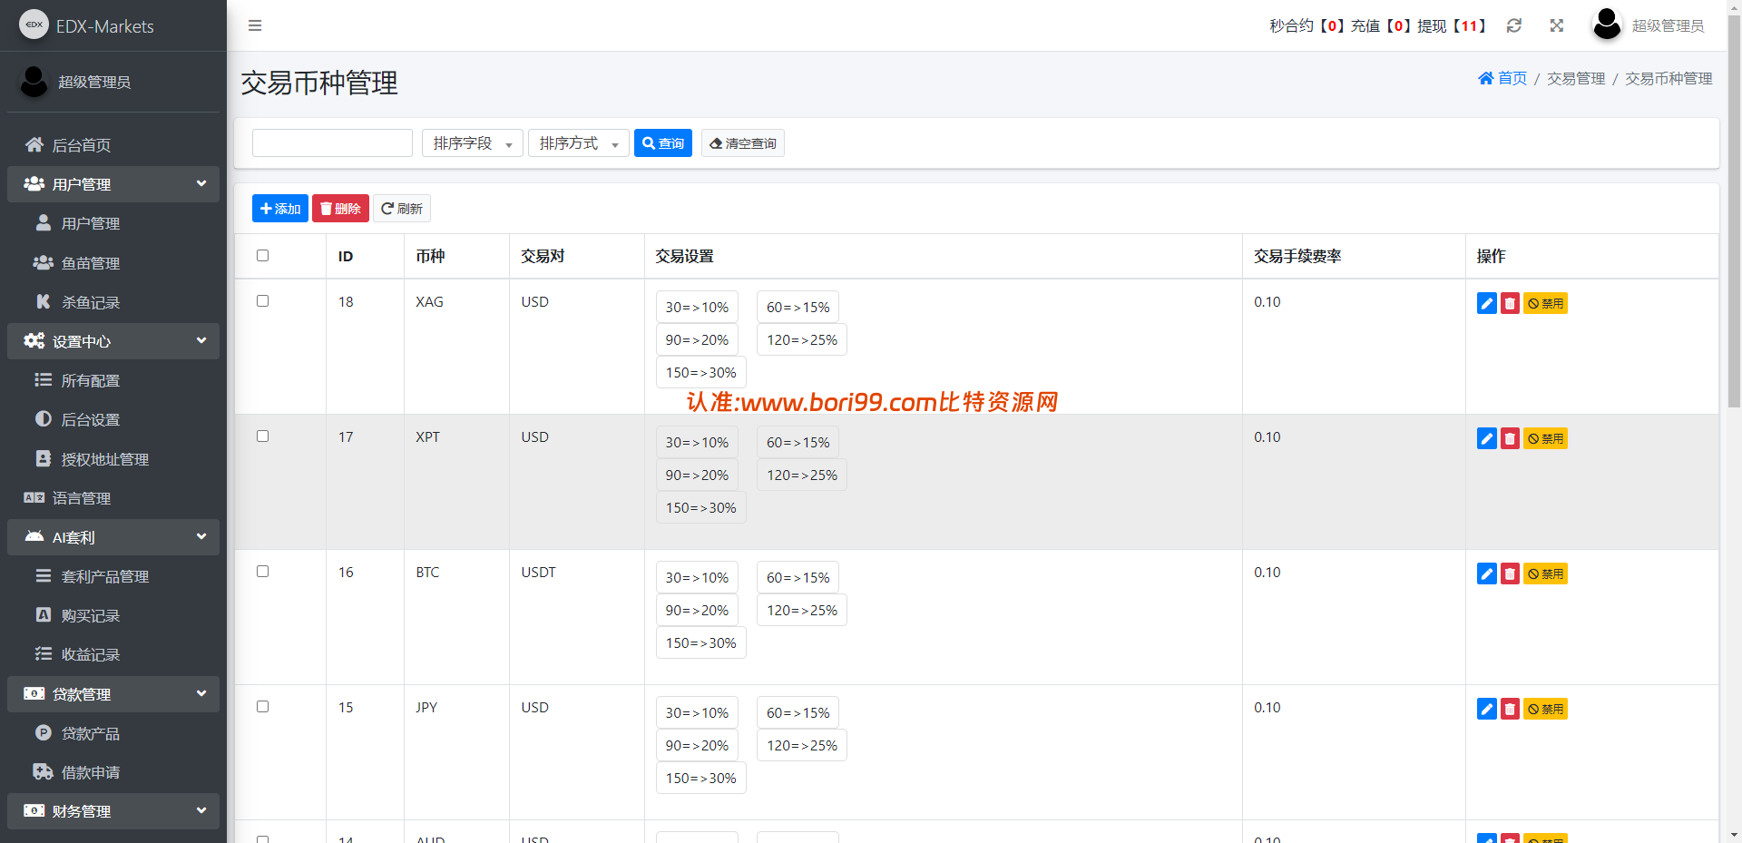Open 语言管理 in the sidebar
Image resolution: width=1742 pixels, height=843 pixels.
(x=113, y=498)
